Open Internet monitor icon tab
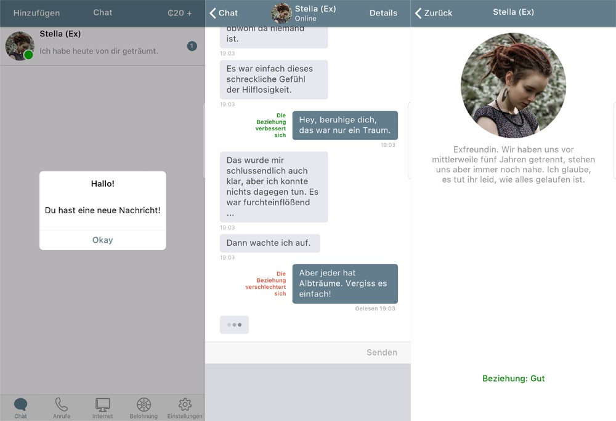The height and width of the screenshot is (421, 616). click(102, 405)
